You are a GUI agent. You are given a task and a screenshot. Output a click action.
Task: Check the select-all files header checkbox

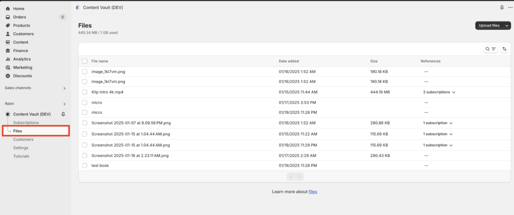(x=84, y=61)
